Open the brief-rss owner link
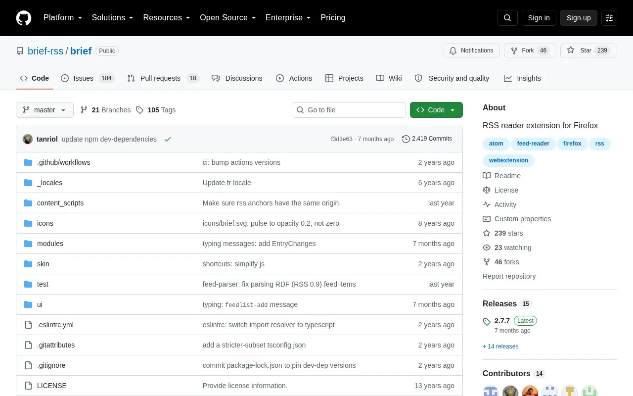Image resolution: width=633 pixels, height=396 pixels. point(45,51)
